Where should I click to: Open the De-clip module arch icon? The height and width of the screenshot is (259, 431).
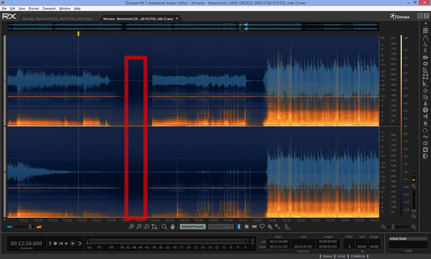[x=426, y=38]
